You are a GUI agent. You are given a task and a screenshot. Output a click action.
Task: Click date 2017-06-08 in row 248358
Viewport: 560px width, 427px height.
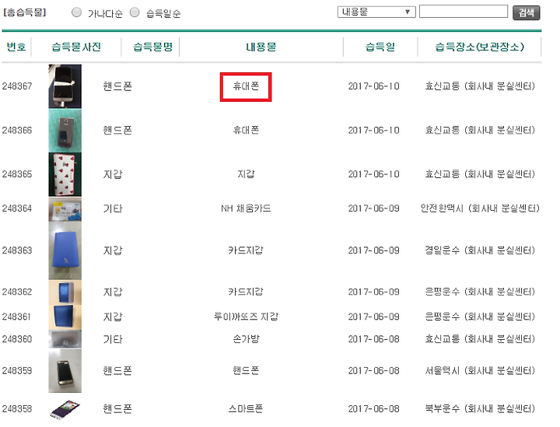[x=373, y=409]
